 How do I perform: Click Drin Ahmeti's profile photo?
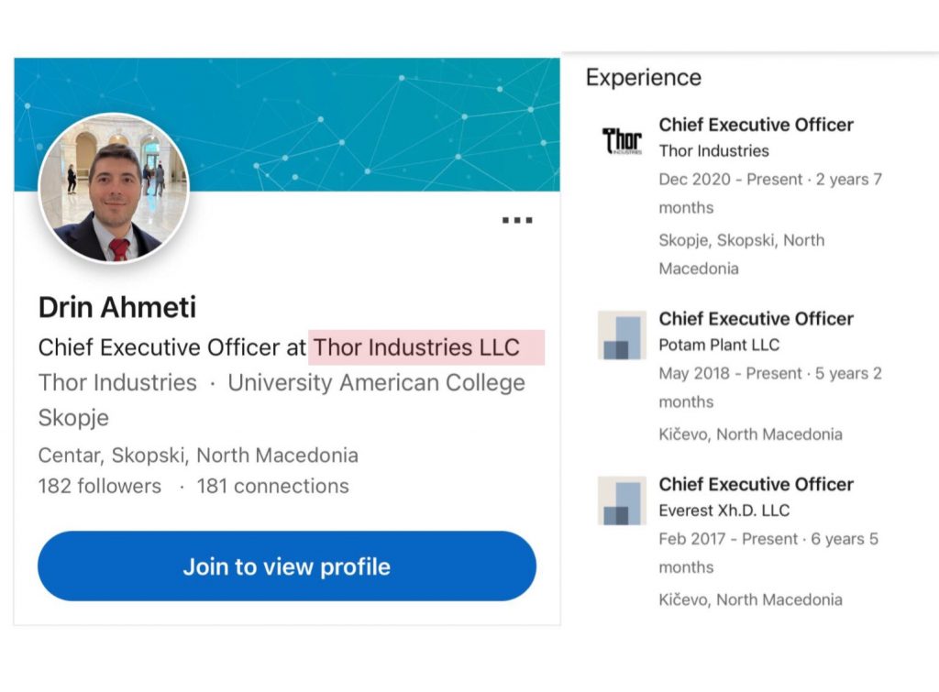pos(114,188)
